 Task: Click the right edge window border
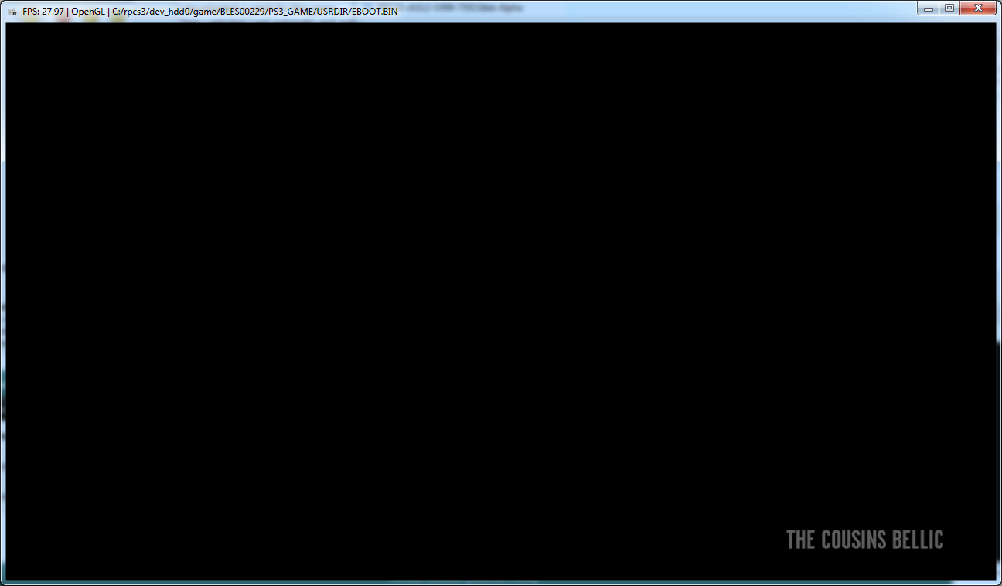tap(999, 302)
